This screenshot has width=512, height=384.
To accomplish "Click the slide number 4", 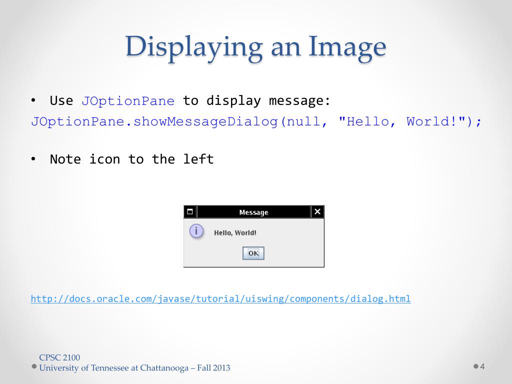I will pyautogui.click(x=482, y=366).
